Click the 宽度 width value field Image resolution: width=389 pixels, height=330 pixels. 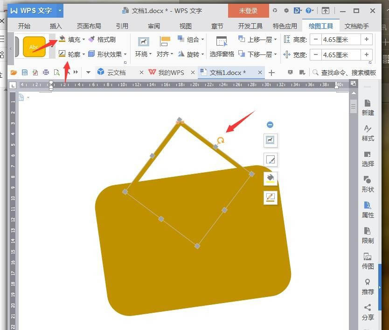pyautogui.click(x=341, y=55)
